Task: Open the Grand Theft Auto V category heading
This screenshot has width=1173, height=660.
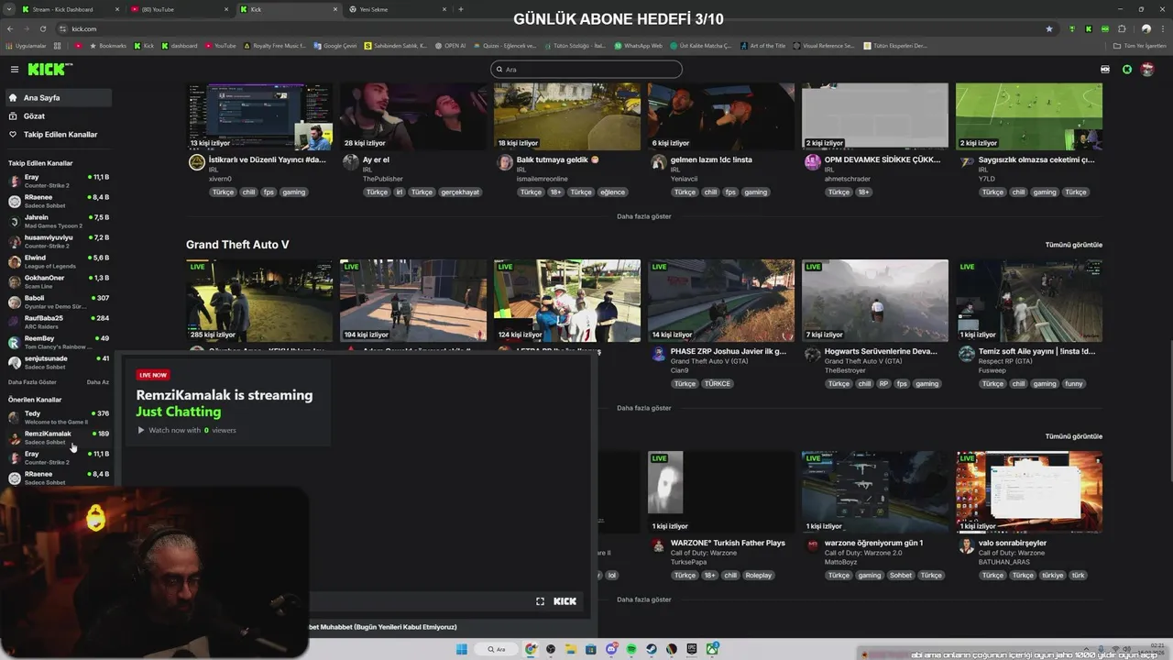Action: point(237,245)
